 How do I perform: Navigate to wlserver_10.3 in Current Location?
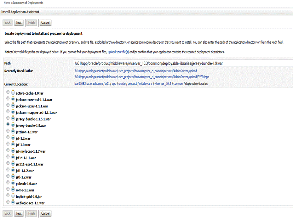163,84
